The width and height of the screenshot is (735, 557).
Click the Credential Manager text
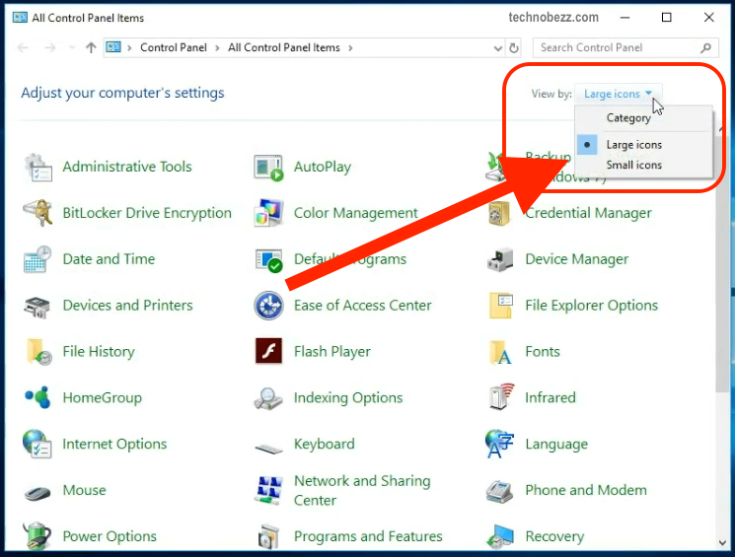click(588, 213)
